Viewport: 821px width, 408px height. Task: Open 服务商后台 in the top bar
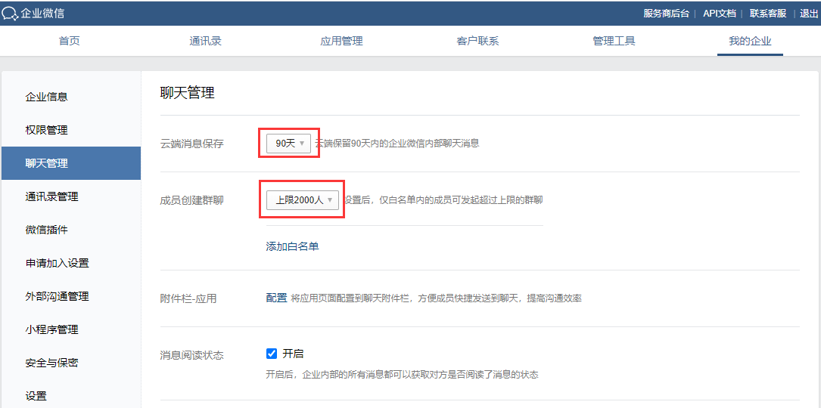click(x=666, y=14)
